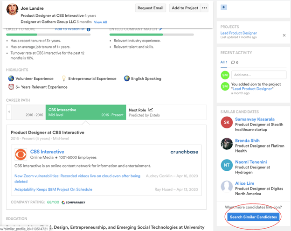The image size is (291, 231).
Task: Click the Entelo Company Match progress bar
Action: pyautogui.click(x=152, y=35)
